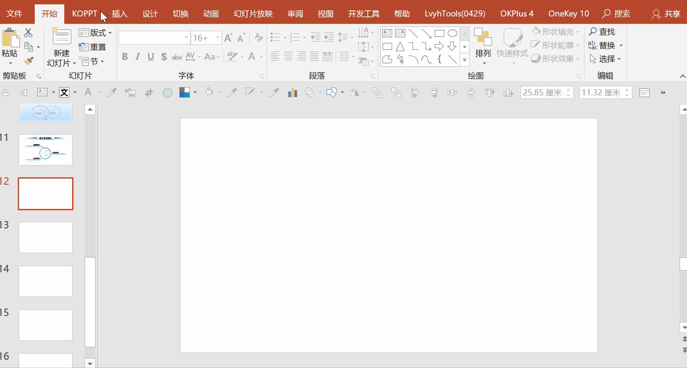Viewport: 687px width, 368px height.
Task: Click the 重置 reset button
Action: 93,47
